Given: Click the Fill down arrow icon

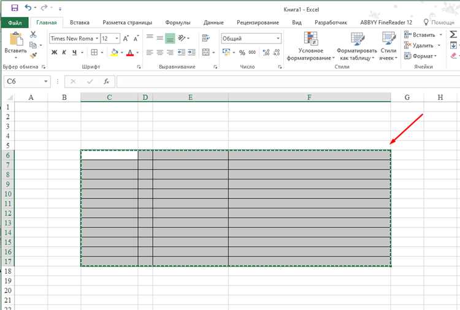Looking at the screenshot, I should (453, 45).
